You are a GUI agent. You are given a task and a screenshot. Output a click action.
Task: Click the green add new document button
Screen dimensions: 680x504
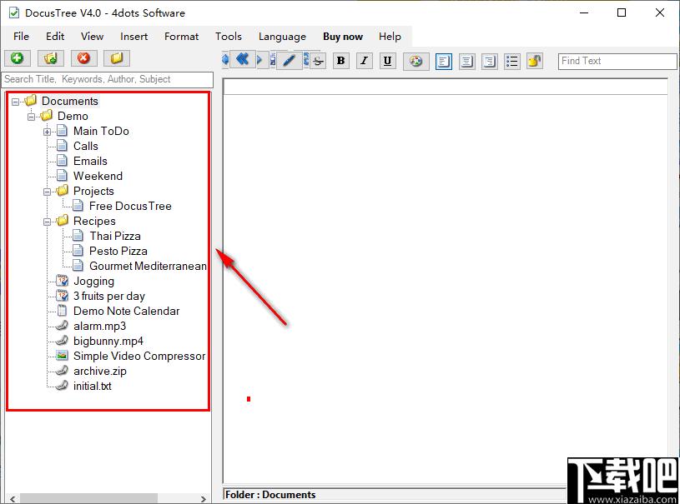tap(18, 58)
